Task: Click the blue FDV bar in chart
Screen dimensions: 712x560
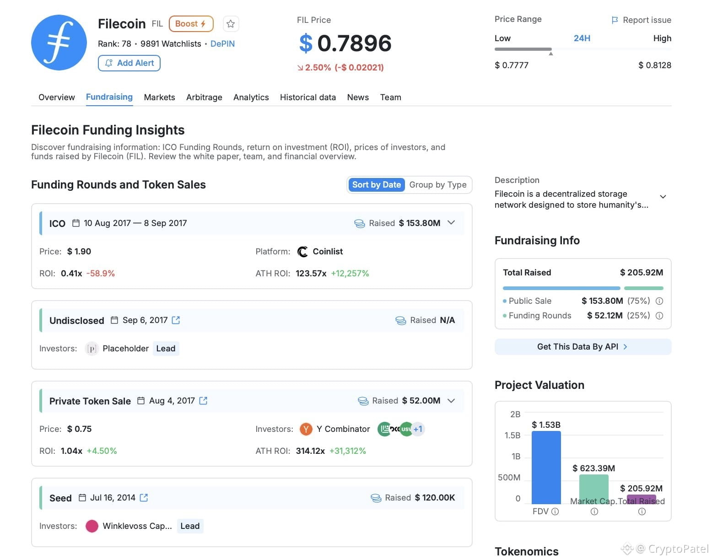Action: [x=546, y=468]
